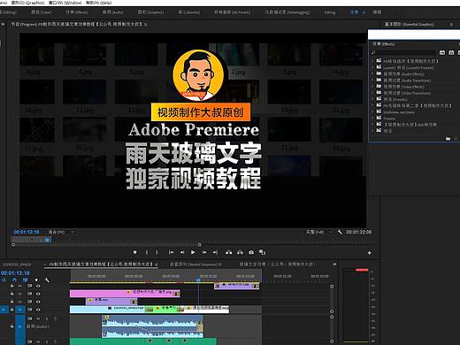
Task: Toggle lock on the V2 track
Action: pyautogui.click(x=11, y=302)
